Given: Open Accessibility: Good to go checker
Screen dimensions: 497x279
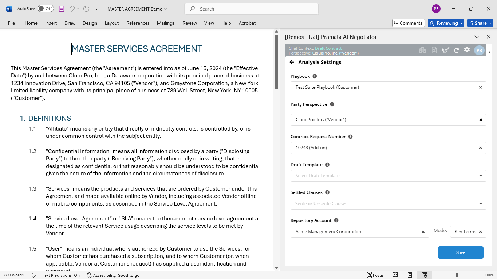Looking at the screenshot, I should pyautogui.click(x=113, y=275).
